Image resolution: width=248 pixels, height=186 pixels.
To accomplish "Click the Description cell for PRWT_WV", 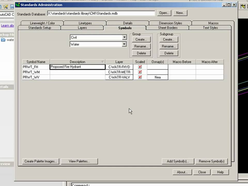I will coord(78,77).
